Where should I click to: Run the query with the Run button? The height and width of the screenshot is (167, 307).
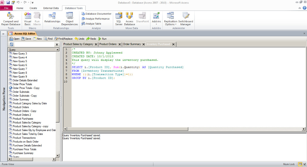point(103,39)
